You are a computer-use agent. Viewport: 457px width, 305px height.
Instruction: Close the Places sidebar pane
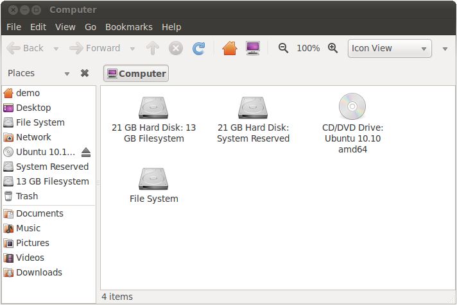pyautogui.click(x=85, y=73)
